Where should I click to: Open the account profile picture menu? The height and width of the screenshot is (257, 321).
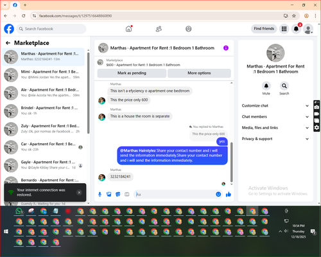point(308,29)
